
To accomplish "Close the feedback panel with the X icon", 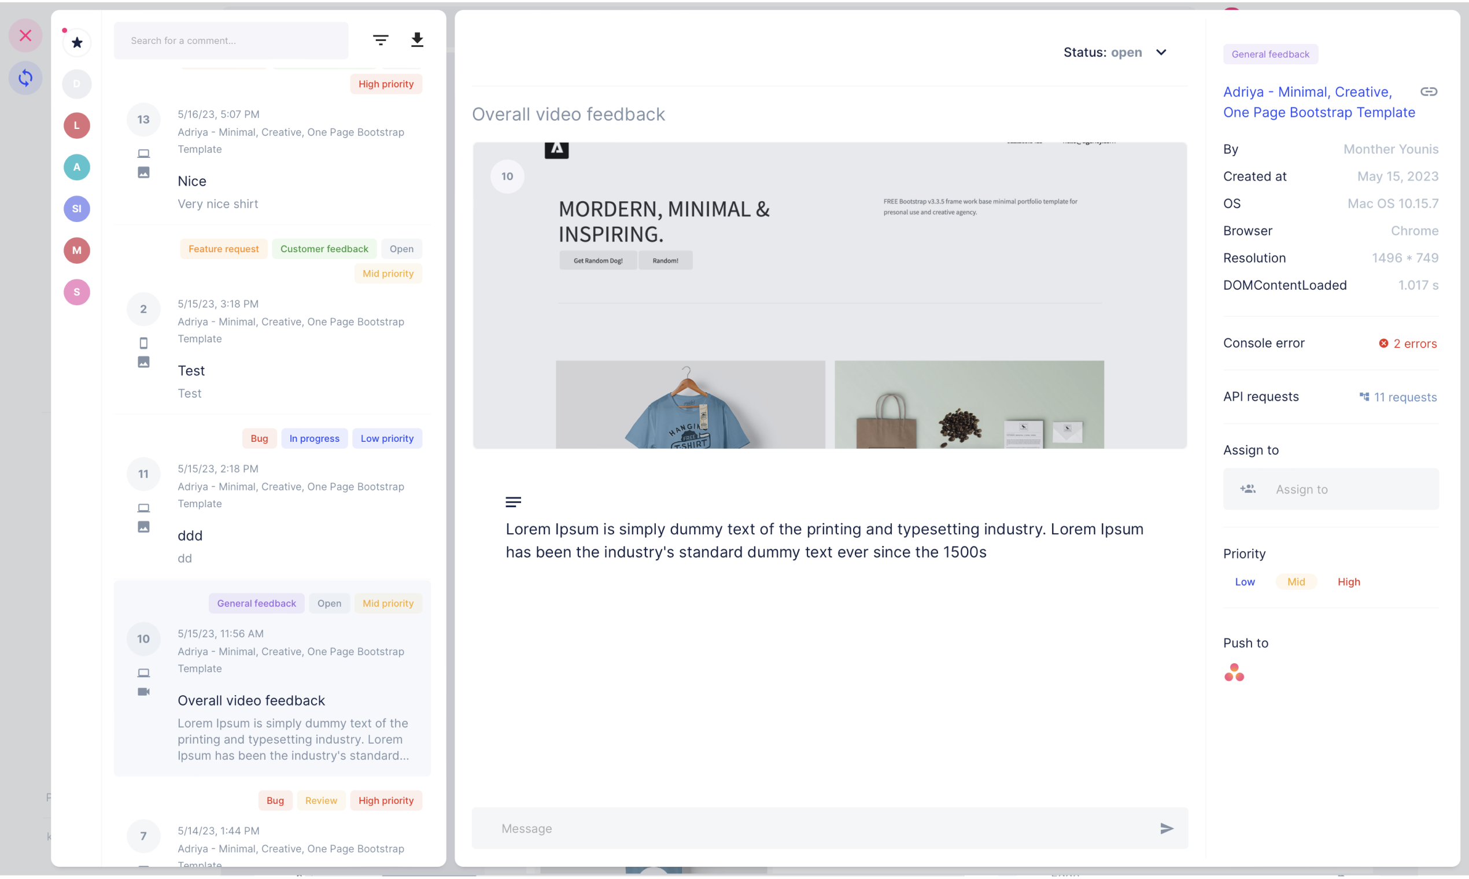I will pyautogui.click(x=25, y=35).
